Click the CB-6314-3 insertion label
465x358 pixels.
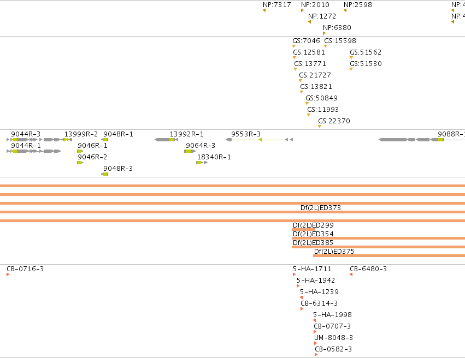pos(319,303)
